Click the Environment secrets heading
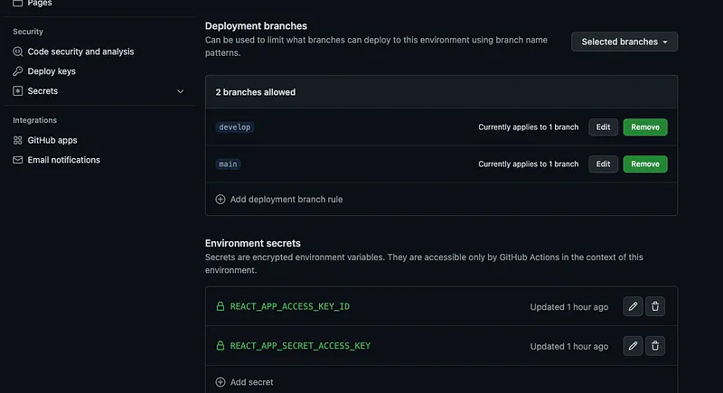723x393 pixels. (x=253, y=243)
